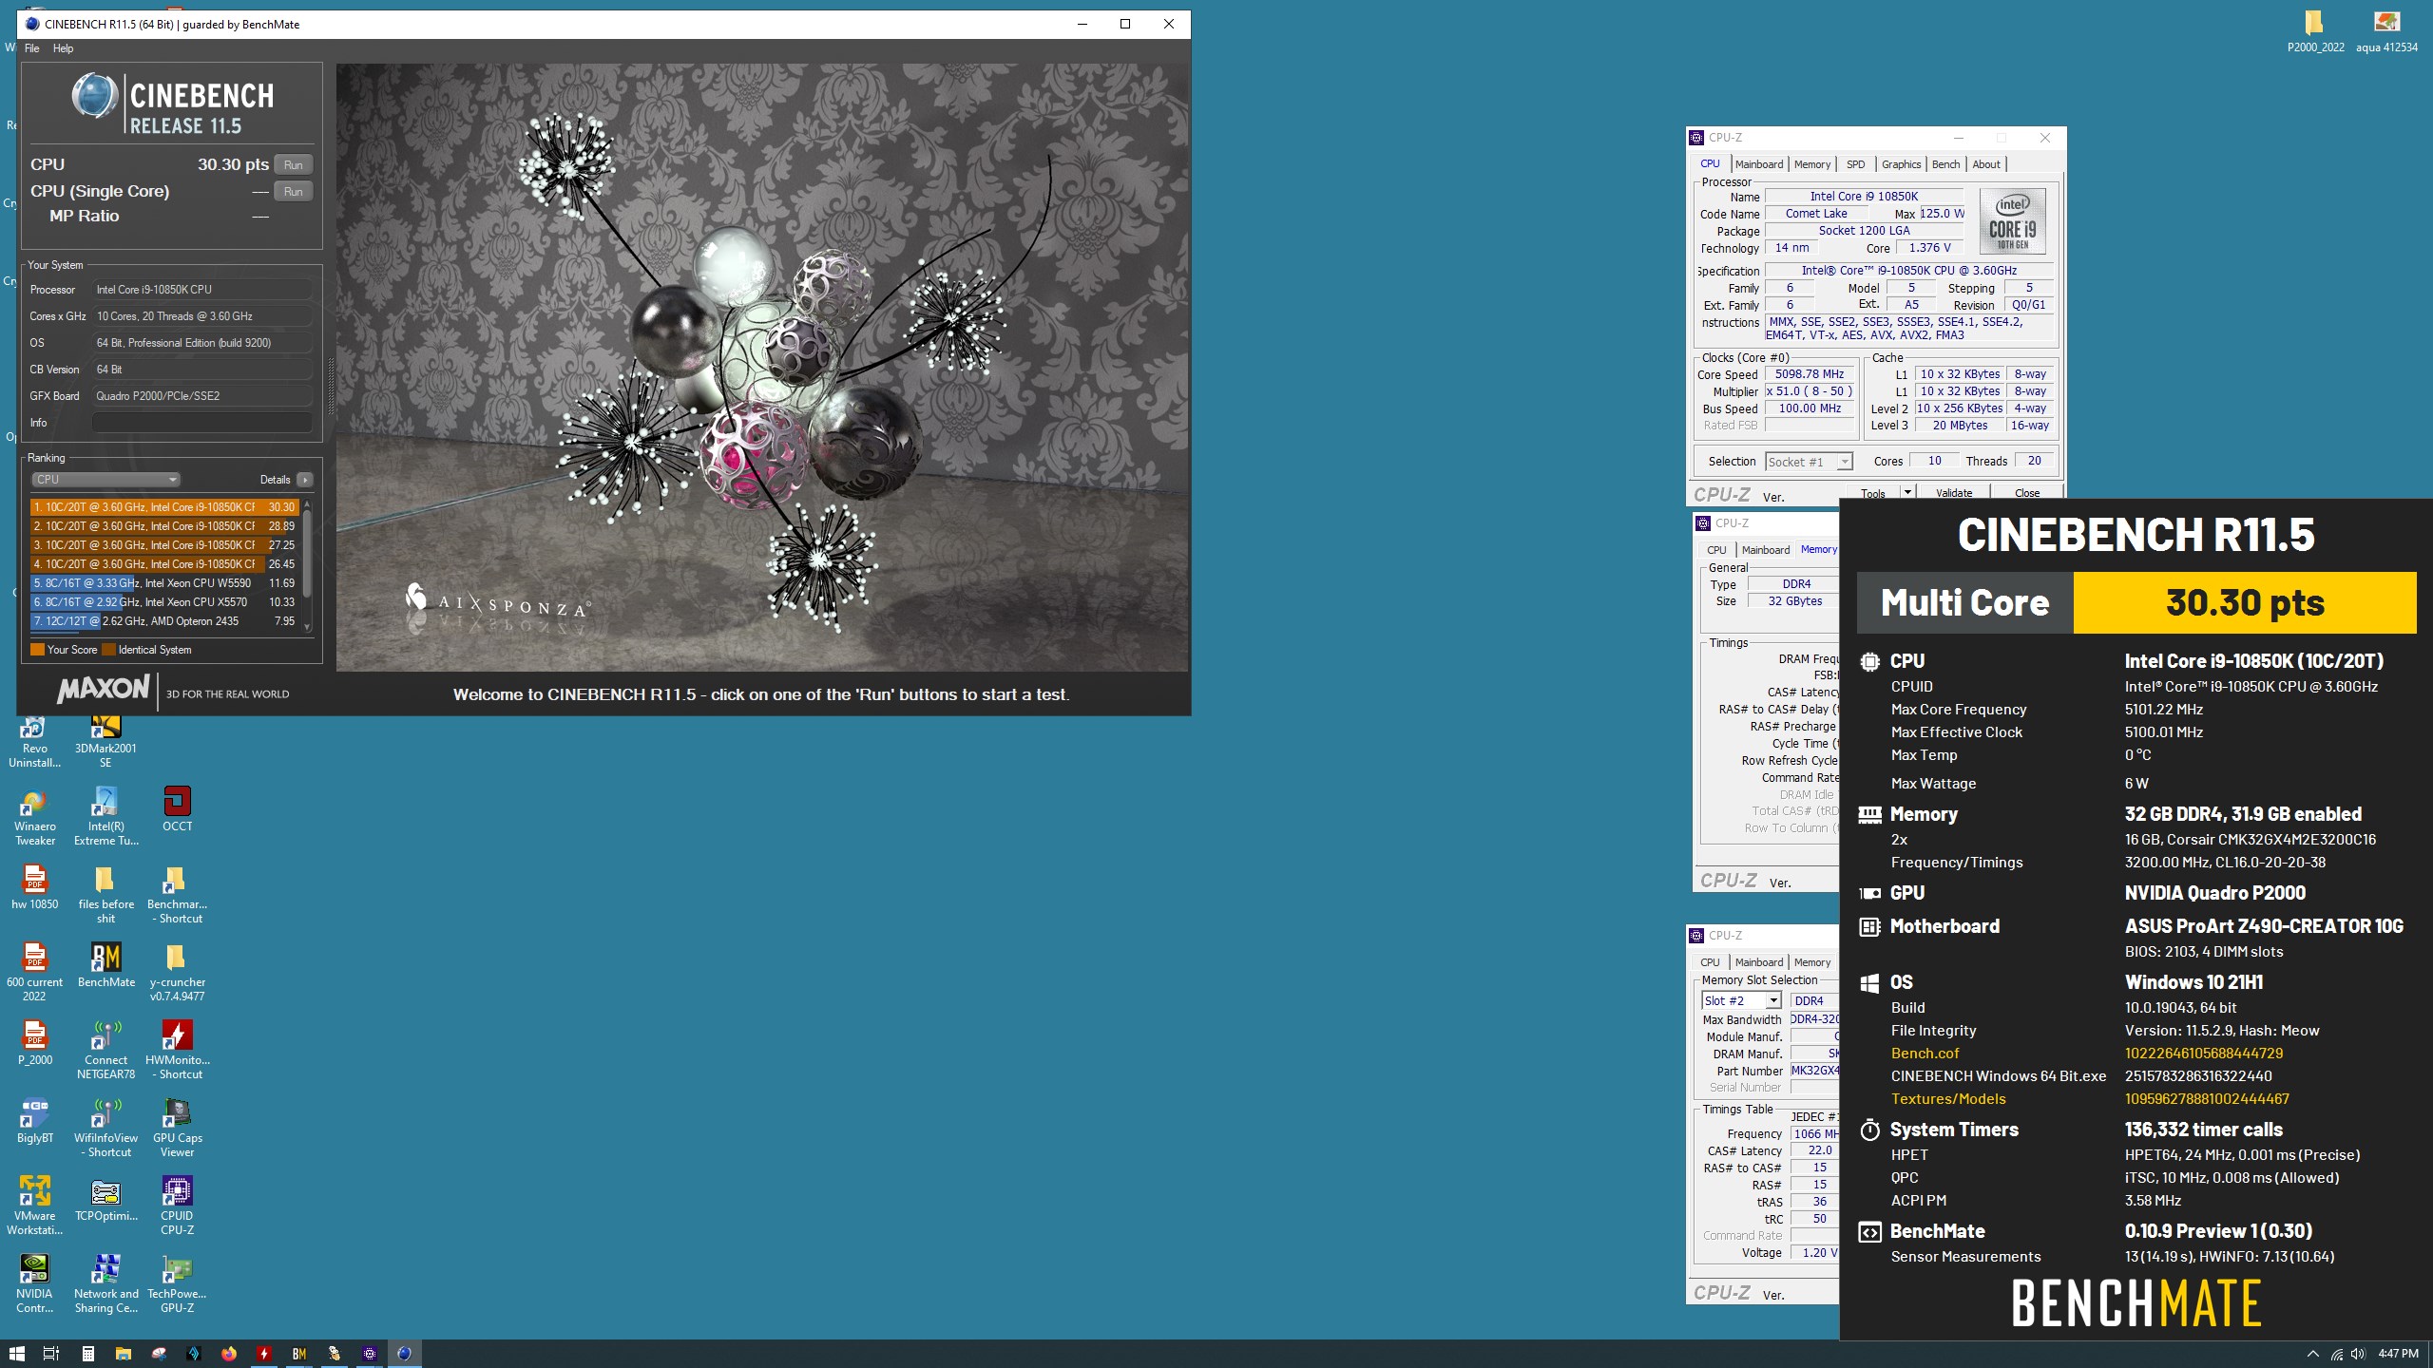Open the network icon in system tray
Screen dimensions: 2433x1368
click(x=2336, y=1354)
